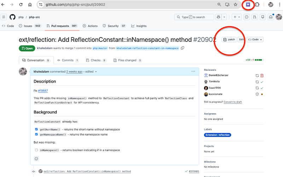This screenshot has height=177, width=283.
Task: Open Chrome's three-dot menu
Action: pyautogui.click(x=279, y=5)
